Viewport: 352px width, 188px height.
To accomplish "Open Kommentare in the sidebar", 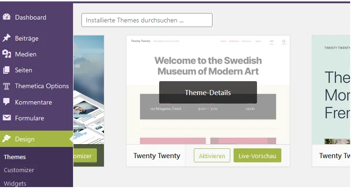I will tap(37, 102).
